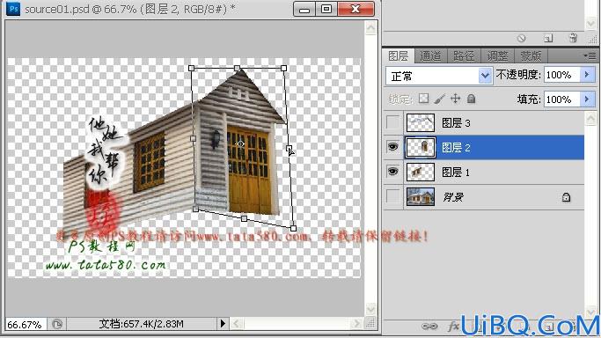The image size is (601, 338).
Task: Click the top-right transform handle
Action: click(283, 68)
